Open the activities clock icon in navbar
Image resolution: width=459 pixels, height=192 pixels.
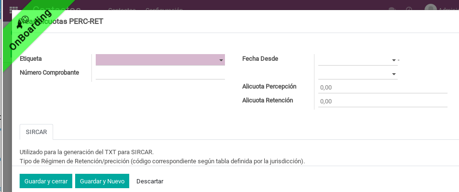point(409,9)
